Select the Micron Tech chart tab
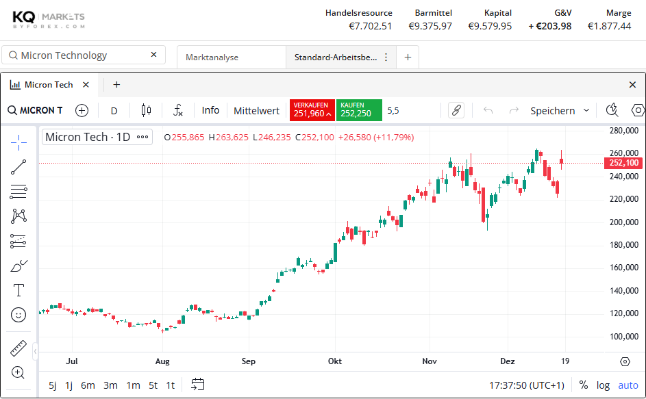This screenshot has height=399, width=646. 48,85
